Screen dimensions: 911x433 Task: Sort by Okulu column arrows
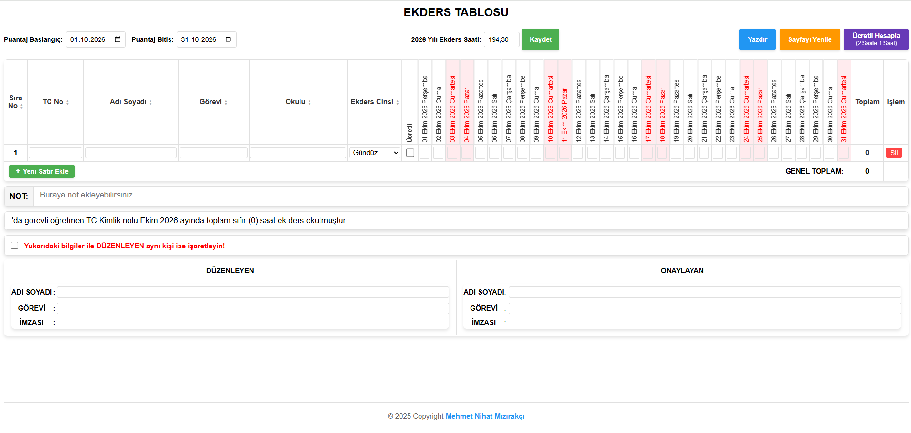pyautogui.click(x=310, y=102)
